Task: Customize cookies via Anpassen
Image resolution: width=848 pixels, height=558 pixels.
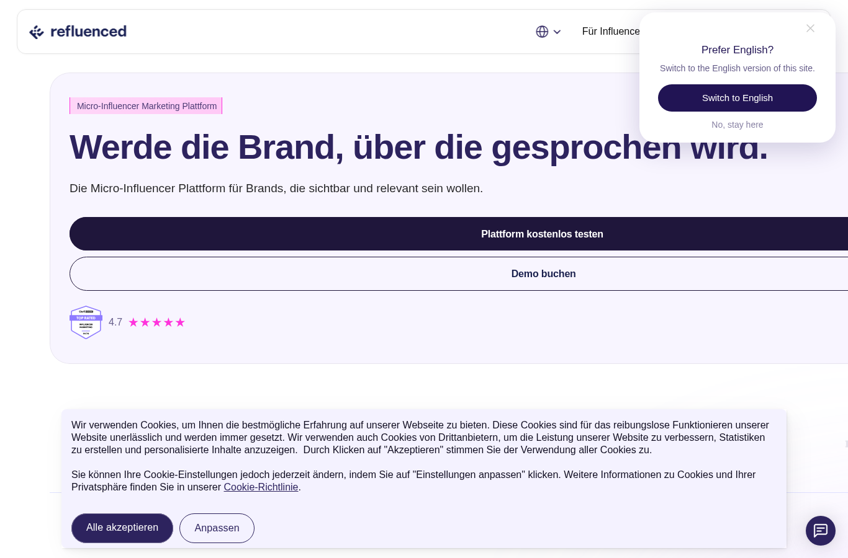Action: point(217,528)
